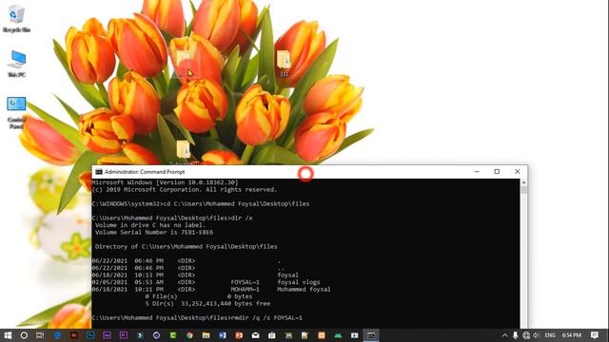
Task: Launch PowerPoint from the taskbar
Action: 239,335
